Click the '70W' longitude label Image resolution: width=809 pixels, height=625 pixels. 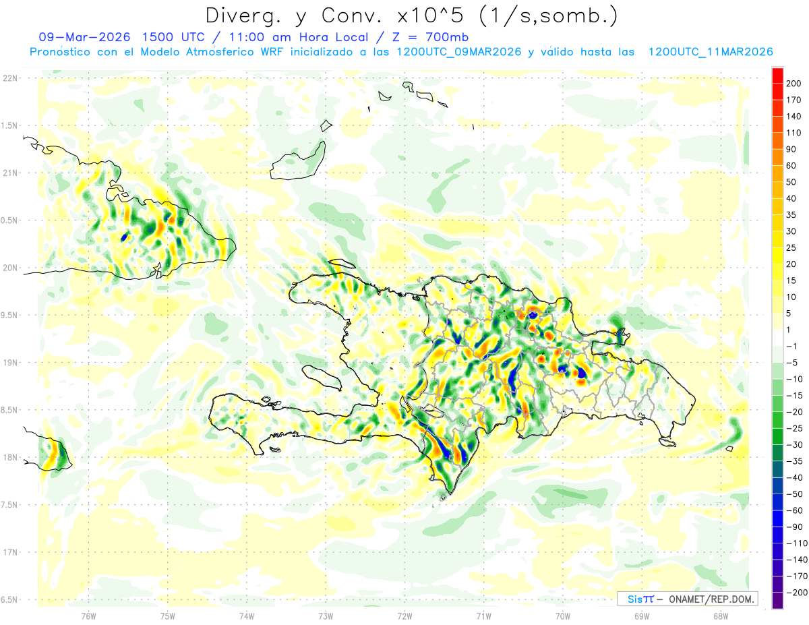pos(562,616)
